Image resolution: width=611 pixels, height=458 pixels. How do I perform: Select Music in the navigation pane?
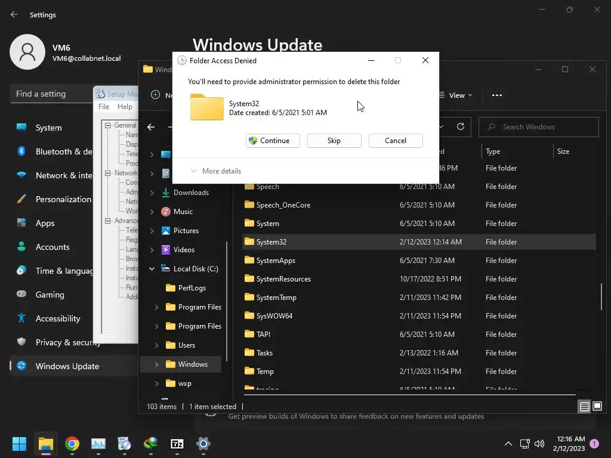[183, 212]
